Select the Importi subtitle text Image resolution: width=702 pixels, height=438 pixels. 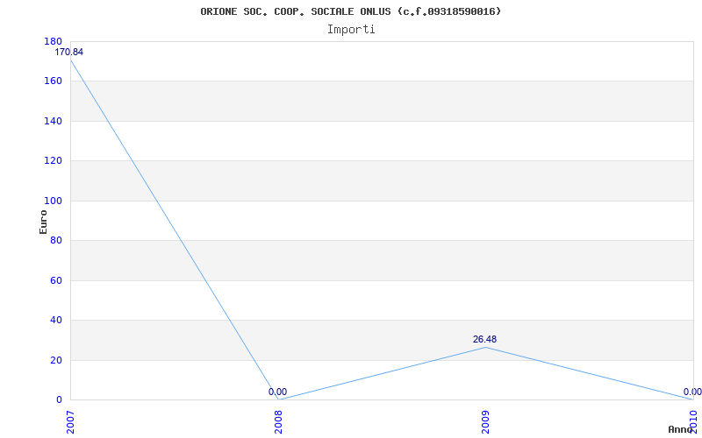[x=351, y=30]
